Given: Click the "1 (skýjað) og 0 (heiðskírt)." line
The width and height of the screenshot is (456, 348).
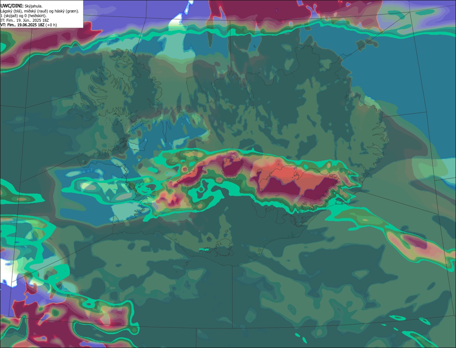Looking at the screenshot, I should (24, 15).
